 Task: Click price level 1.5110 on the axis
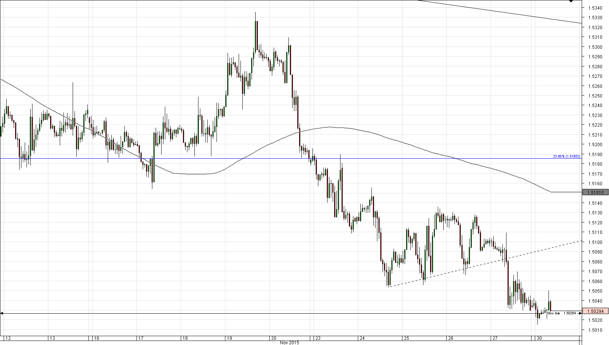point(596,232)
